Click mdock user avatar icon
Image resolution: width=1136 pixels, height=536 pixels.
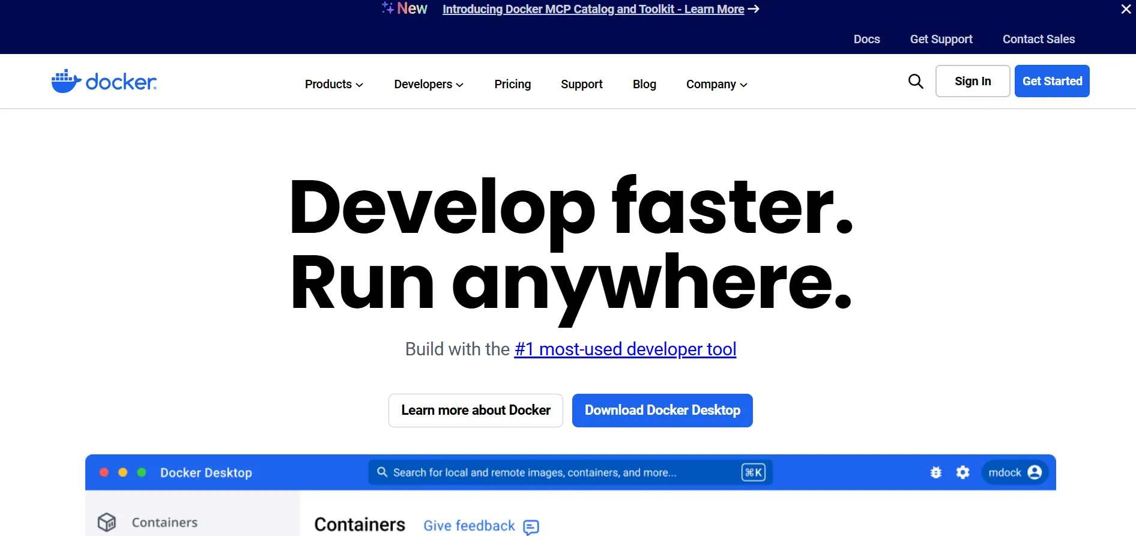click(1035, 472)
